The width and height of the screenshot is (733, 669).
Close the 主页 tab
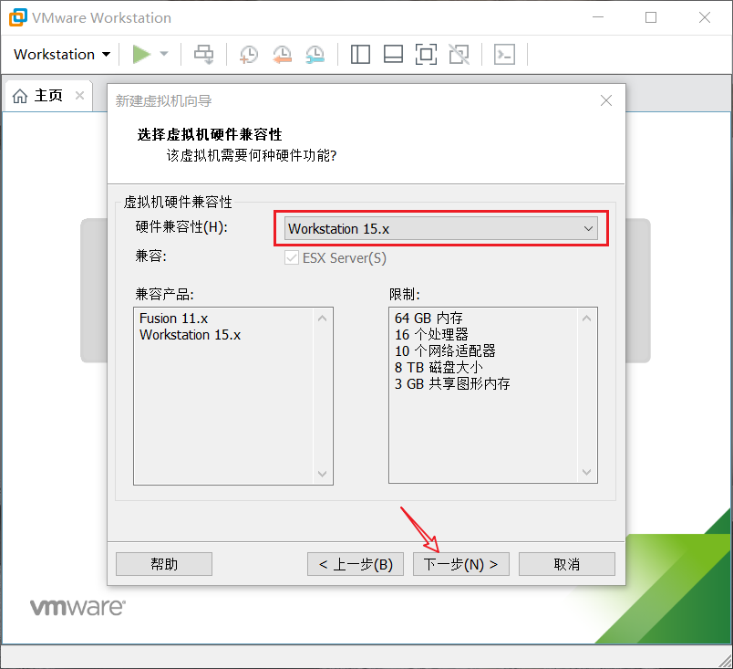[x=80, y=96]
